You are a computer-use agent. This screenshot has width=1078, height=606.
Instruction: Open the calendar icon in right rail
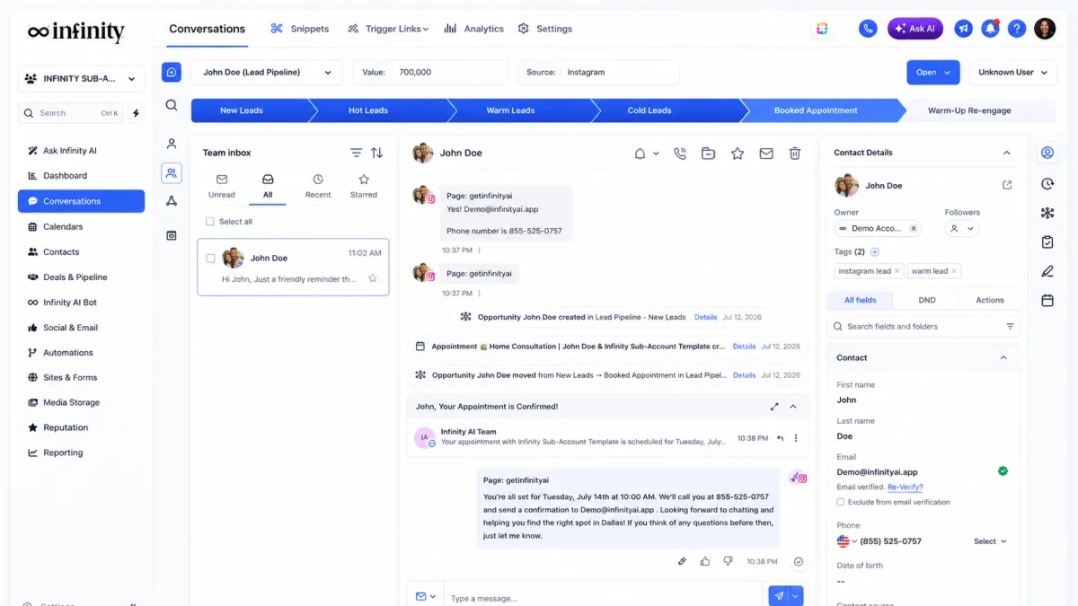1047,301
